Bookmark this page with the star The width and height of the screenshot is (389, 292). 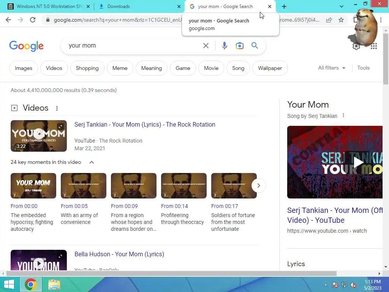tap(341, 20)
